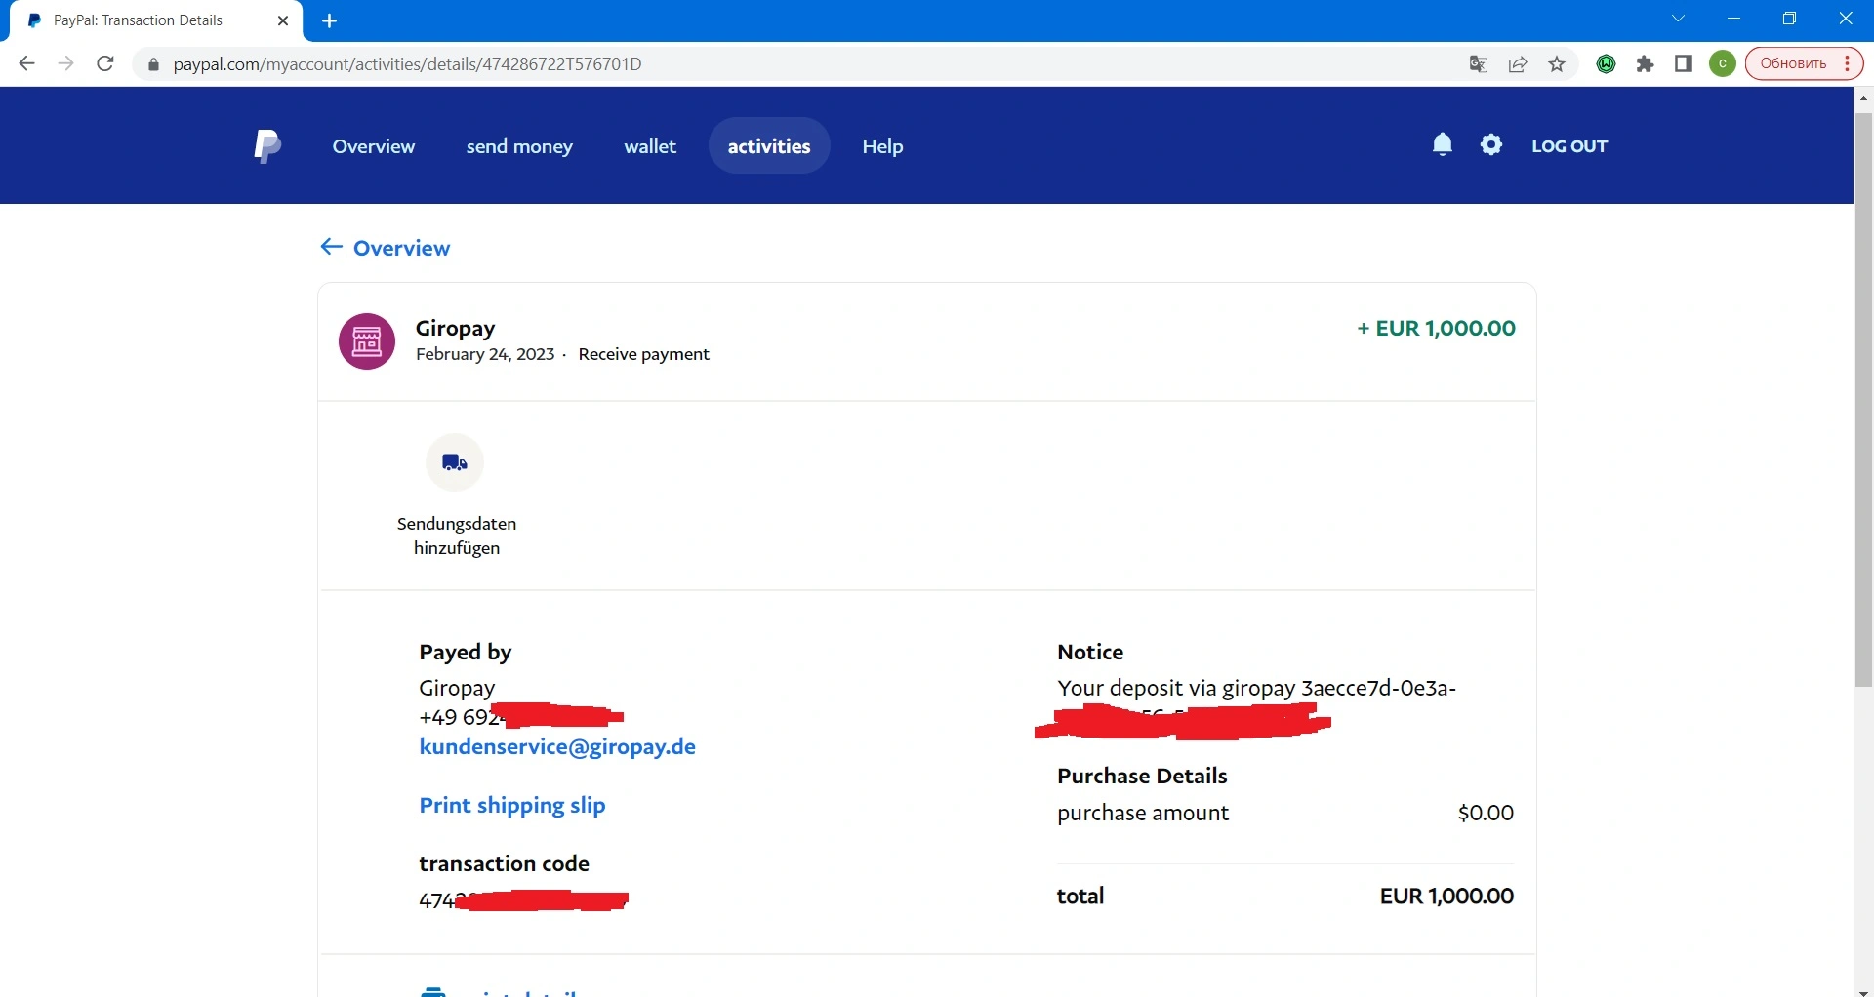This screenshot has width=1874, height=997.
Task: Open the extensions puzzle icon
Action: click(1646, 64)
